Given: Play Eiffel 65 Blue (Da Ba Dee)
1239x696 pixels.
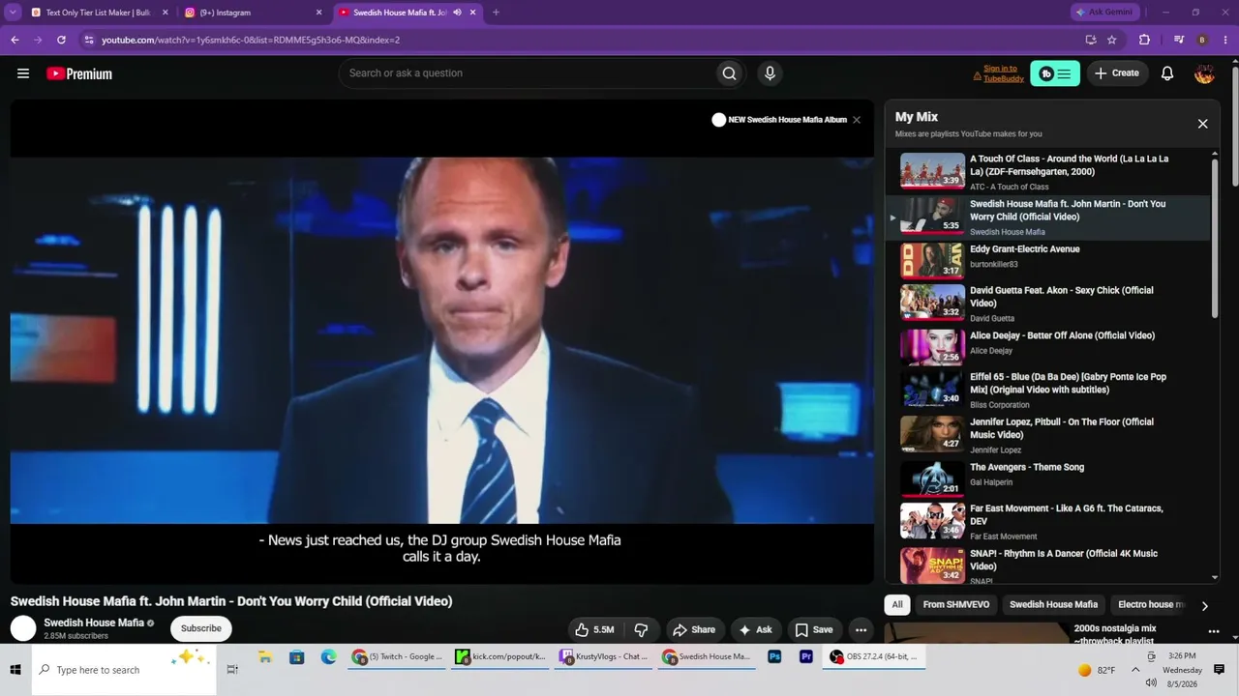Looking at the screenshot, I should pos(1047,390).
